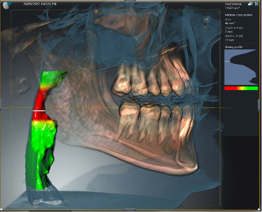The height and width of the screenshot is (212, 262).
Task: Click the scan date and time label
Action: (x=40, y=4)
